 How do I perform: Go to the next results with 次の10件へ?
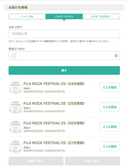[92, 161]
